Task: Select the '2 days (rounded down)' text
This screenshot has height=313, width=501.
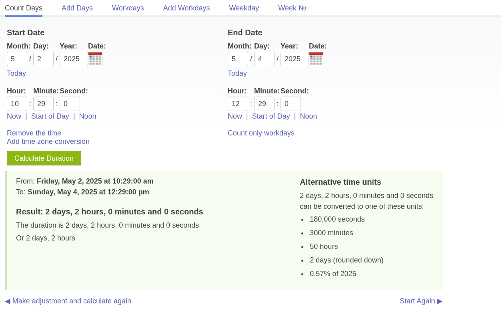Action: pos(347,260)
